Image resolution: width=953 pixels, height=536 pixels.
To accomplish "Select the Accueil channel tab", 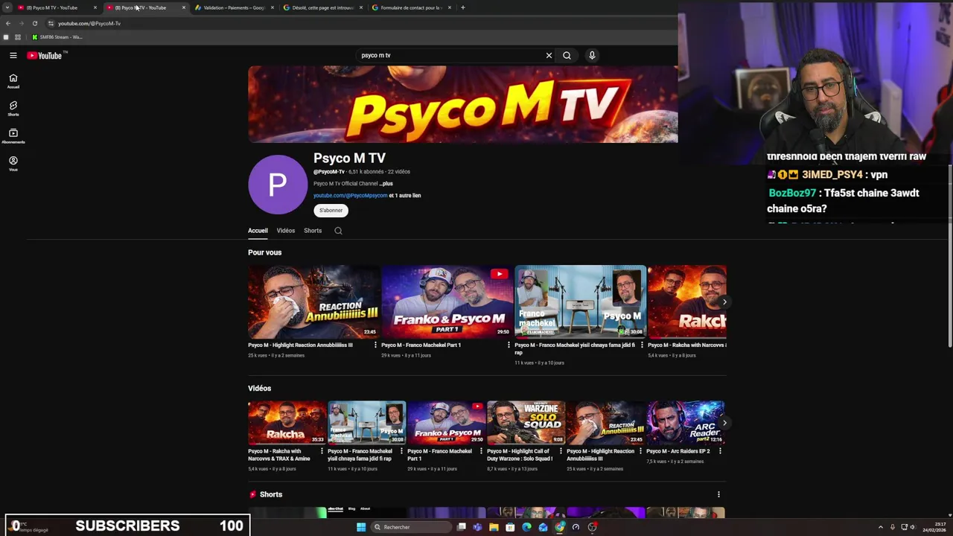I will coord(258,231).
